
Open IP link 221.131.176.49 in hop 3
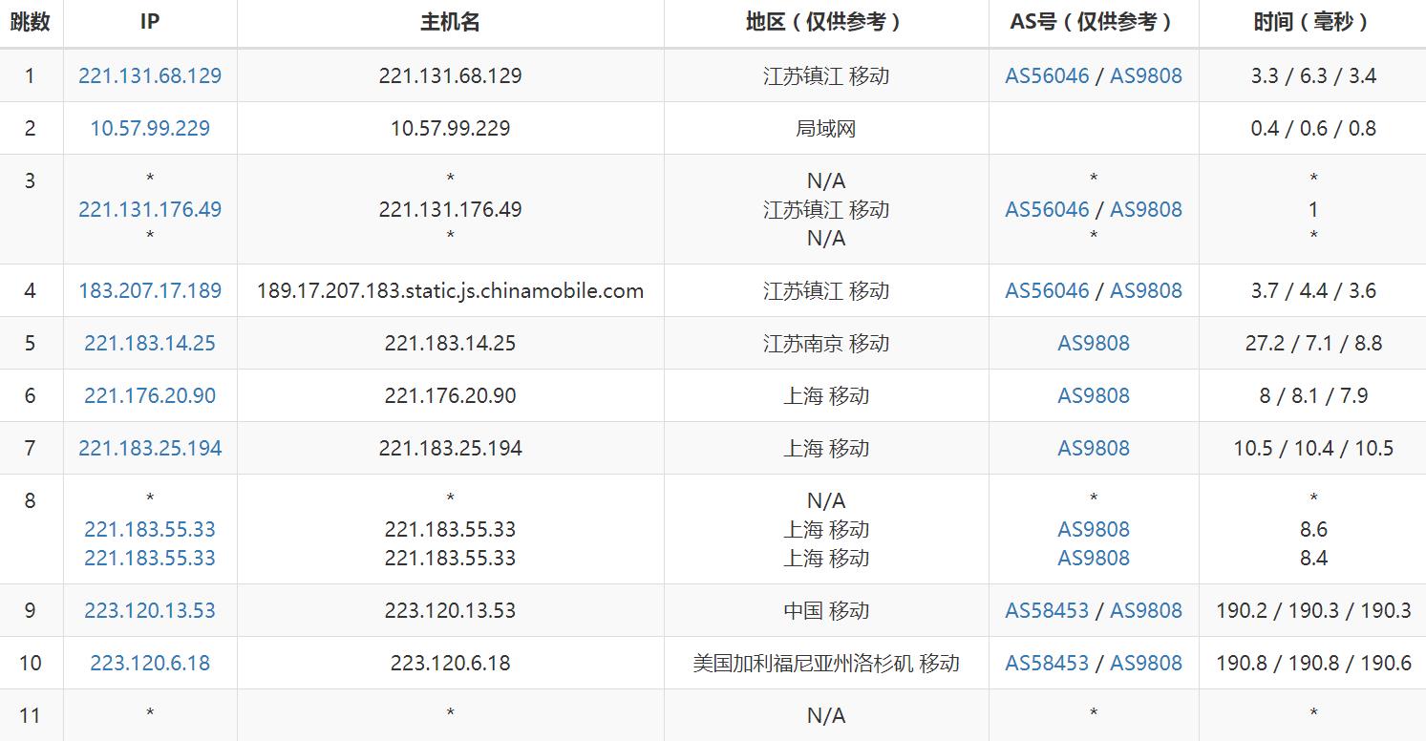tap(150, 209)
